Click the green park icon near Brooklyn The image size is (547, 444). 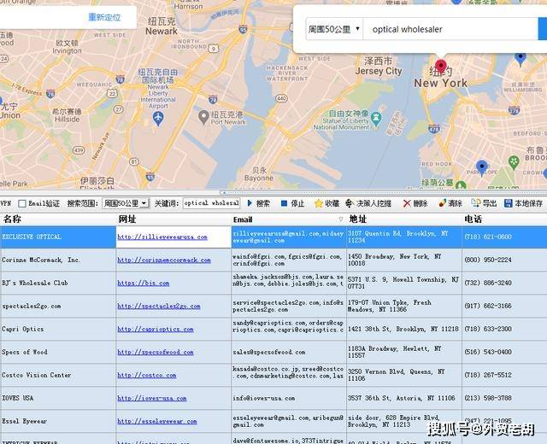click(514, 162)
